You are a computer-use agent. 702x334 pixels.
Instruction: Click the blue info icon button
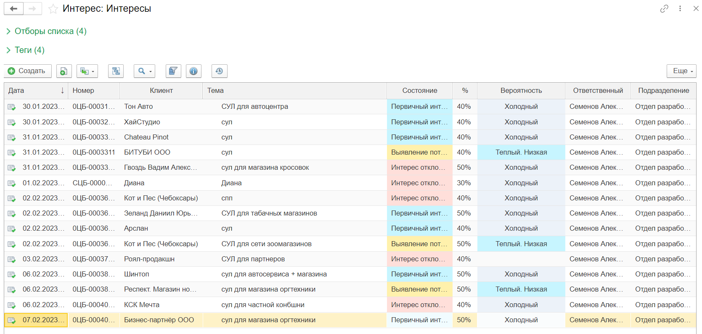193,71
